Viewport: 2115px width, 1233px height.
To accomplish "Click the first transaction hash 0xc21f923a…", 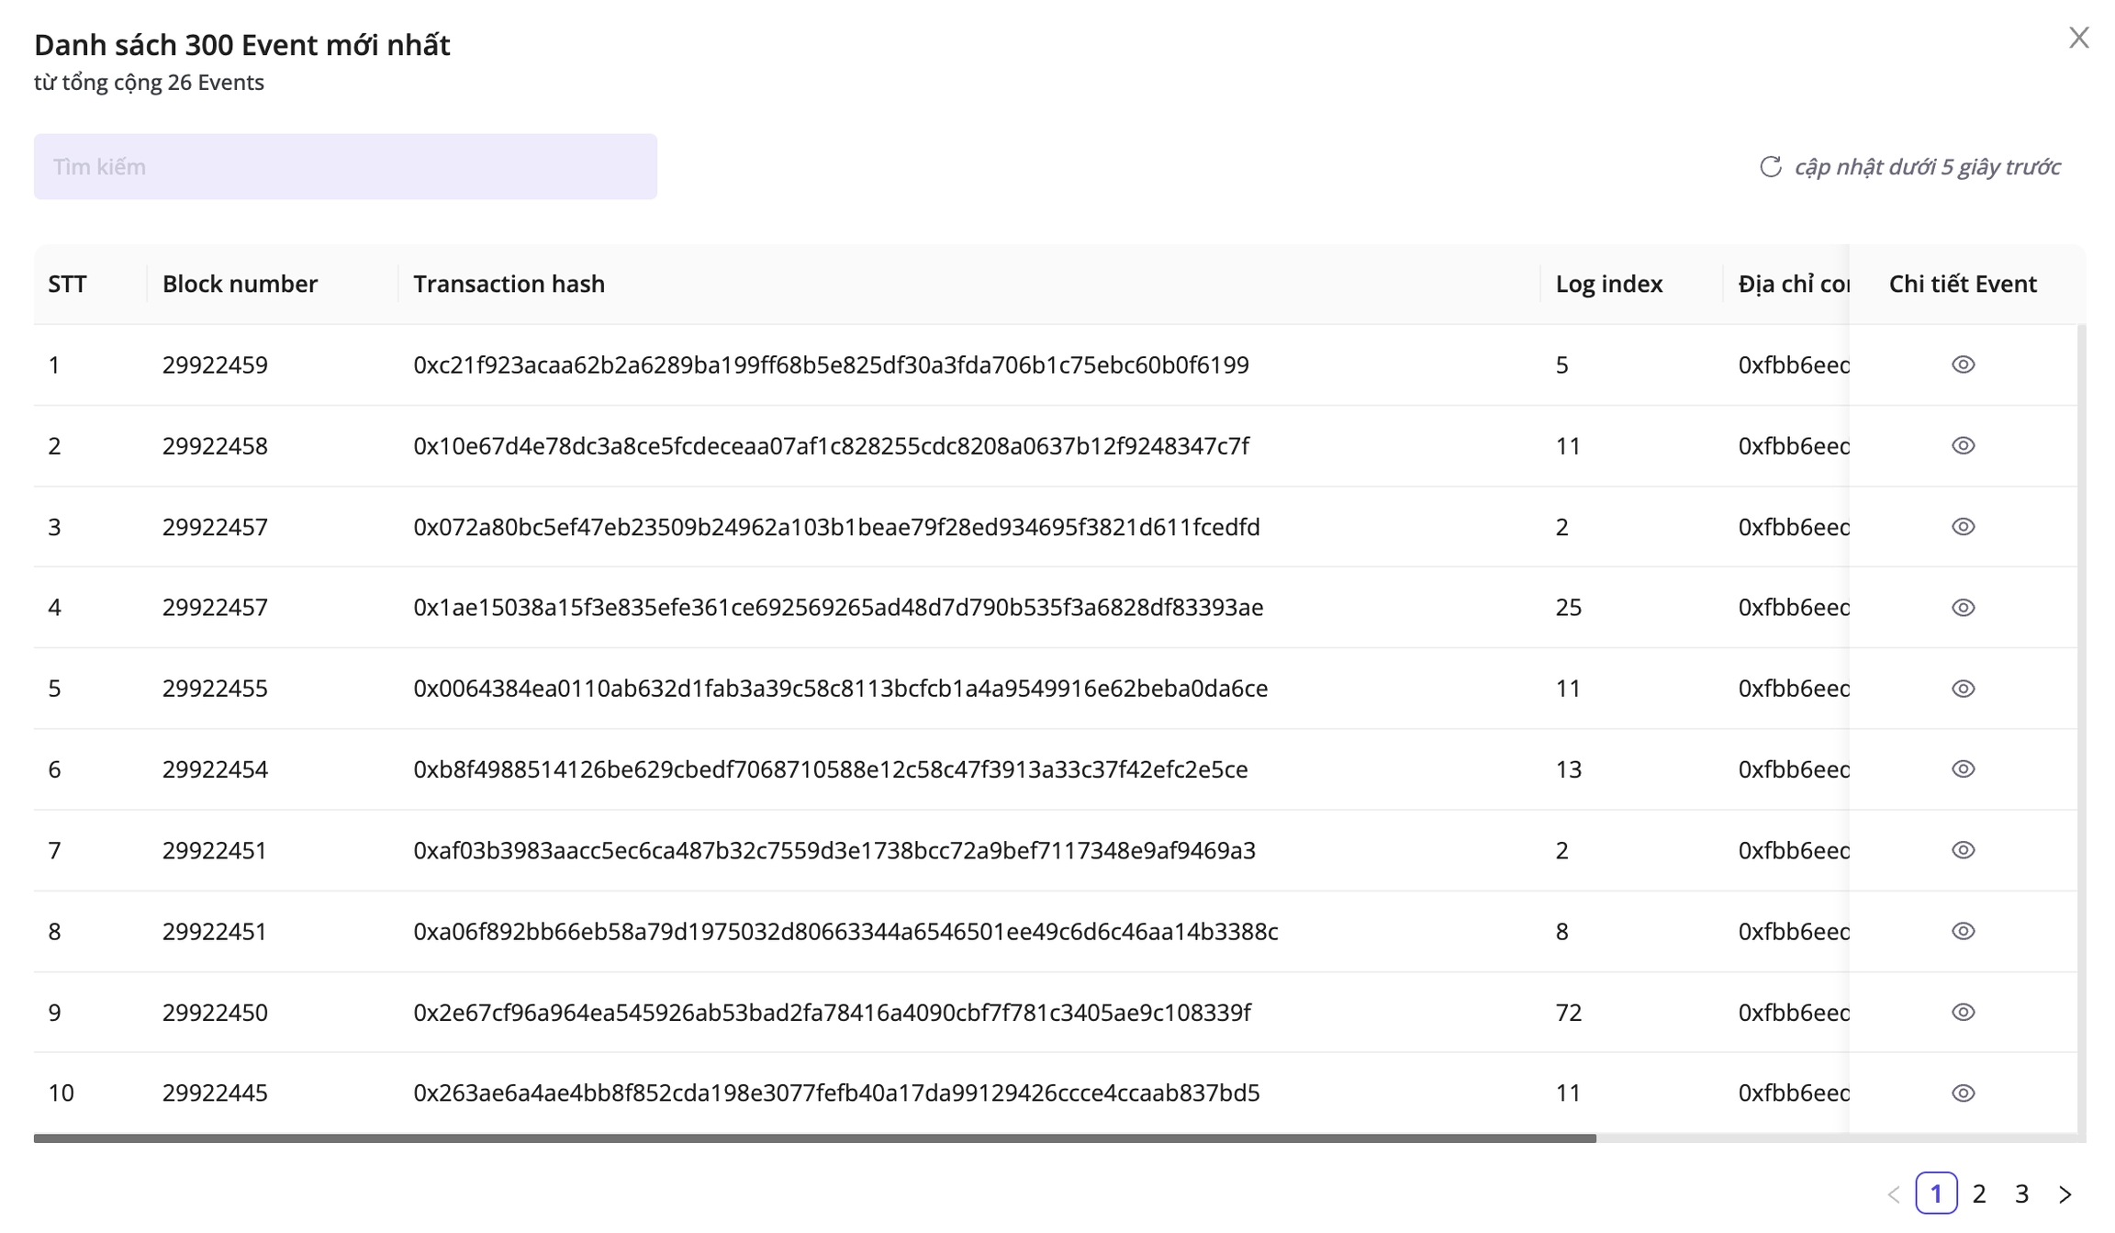I will [830, 364].
